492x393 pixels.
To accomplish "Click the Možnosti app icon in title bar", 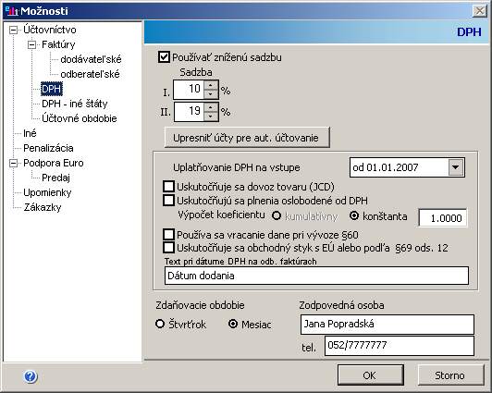I will [11, 11].
